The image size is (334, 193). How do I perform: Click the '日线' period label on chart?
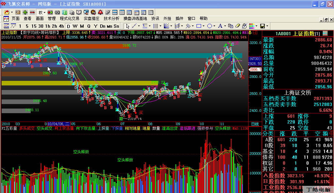point(255,124)
